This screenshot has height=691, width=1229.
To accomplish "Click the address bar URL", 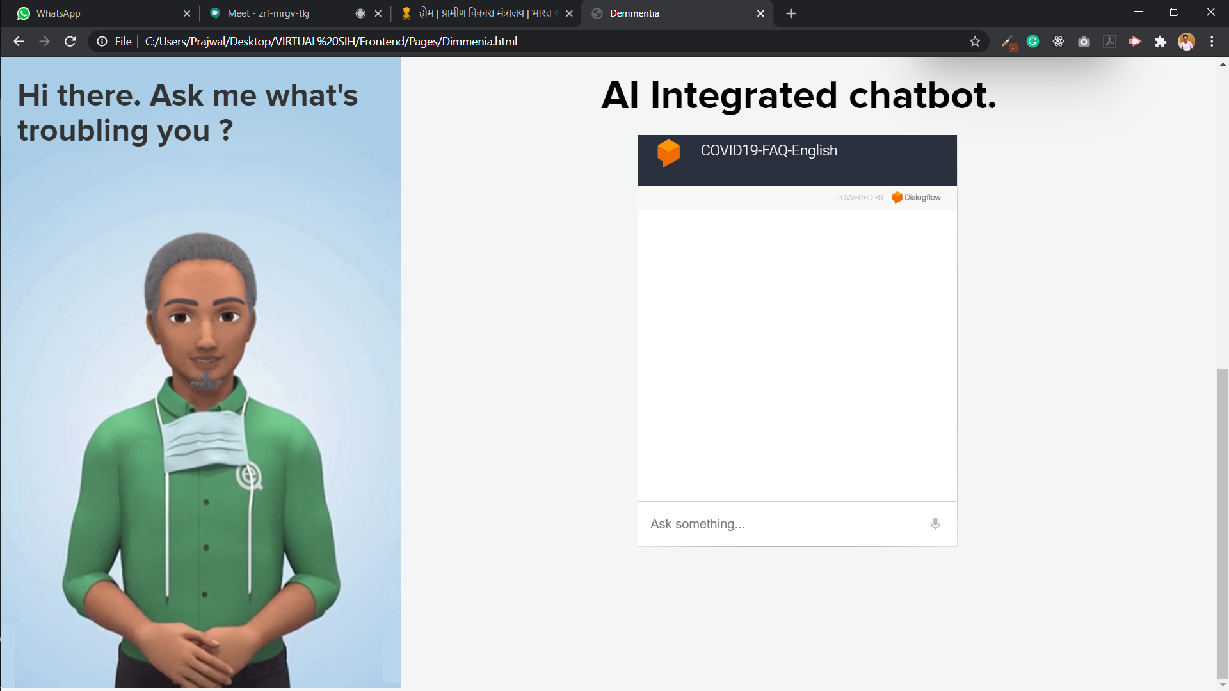I will click(x=331, y=42).
